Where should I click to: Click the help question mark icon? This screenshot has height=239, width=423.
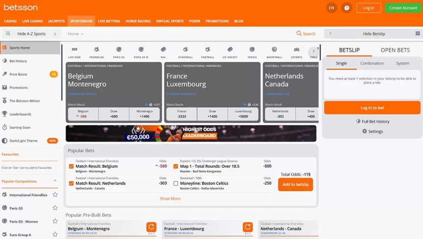(x=347, y=8)
